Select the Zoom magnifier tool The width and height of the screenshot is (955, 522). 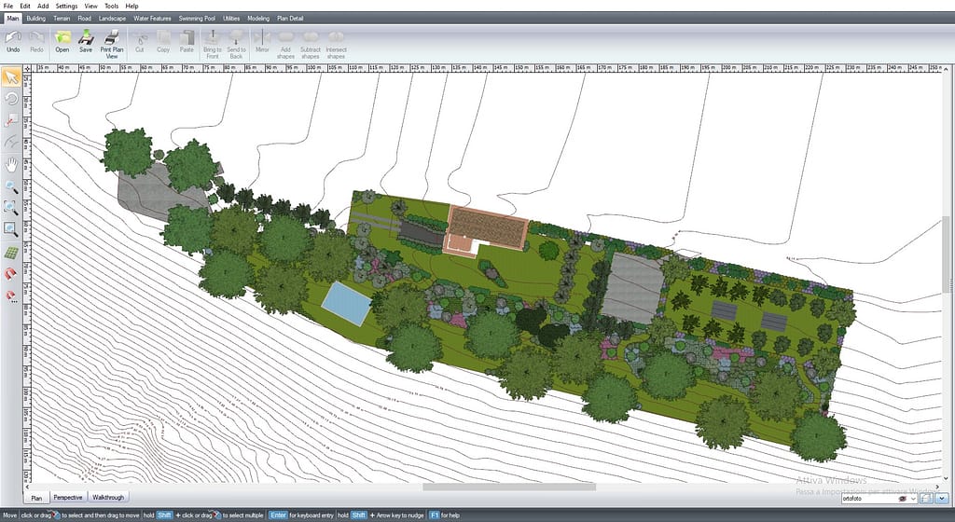[x=11, y=186]
